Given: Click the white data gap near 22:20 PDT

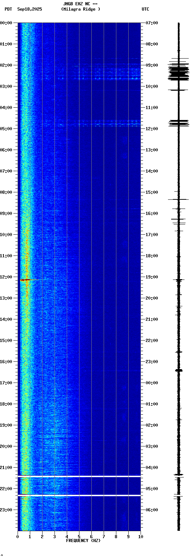Looking at the screenshot, I should (x=79, y=495).
